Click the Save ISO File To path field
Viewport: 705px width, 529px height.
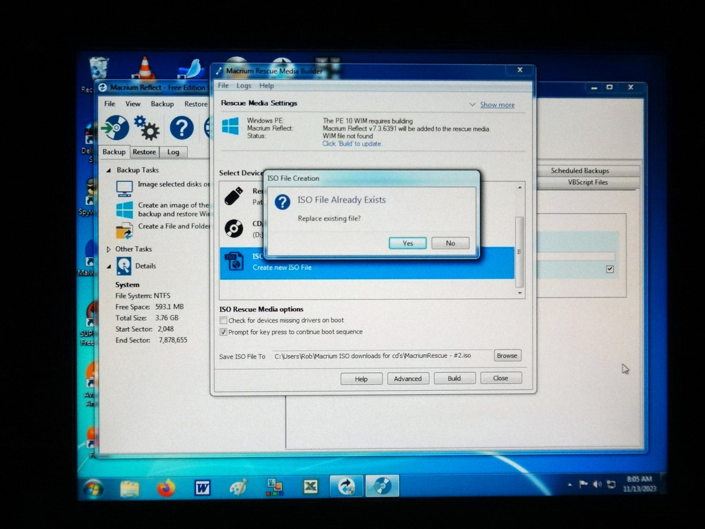point(382,356)
